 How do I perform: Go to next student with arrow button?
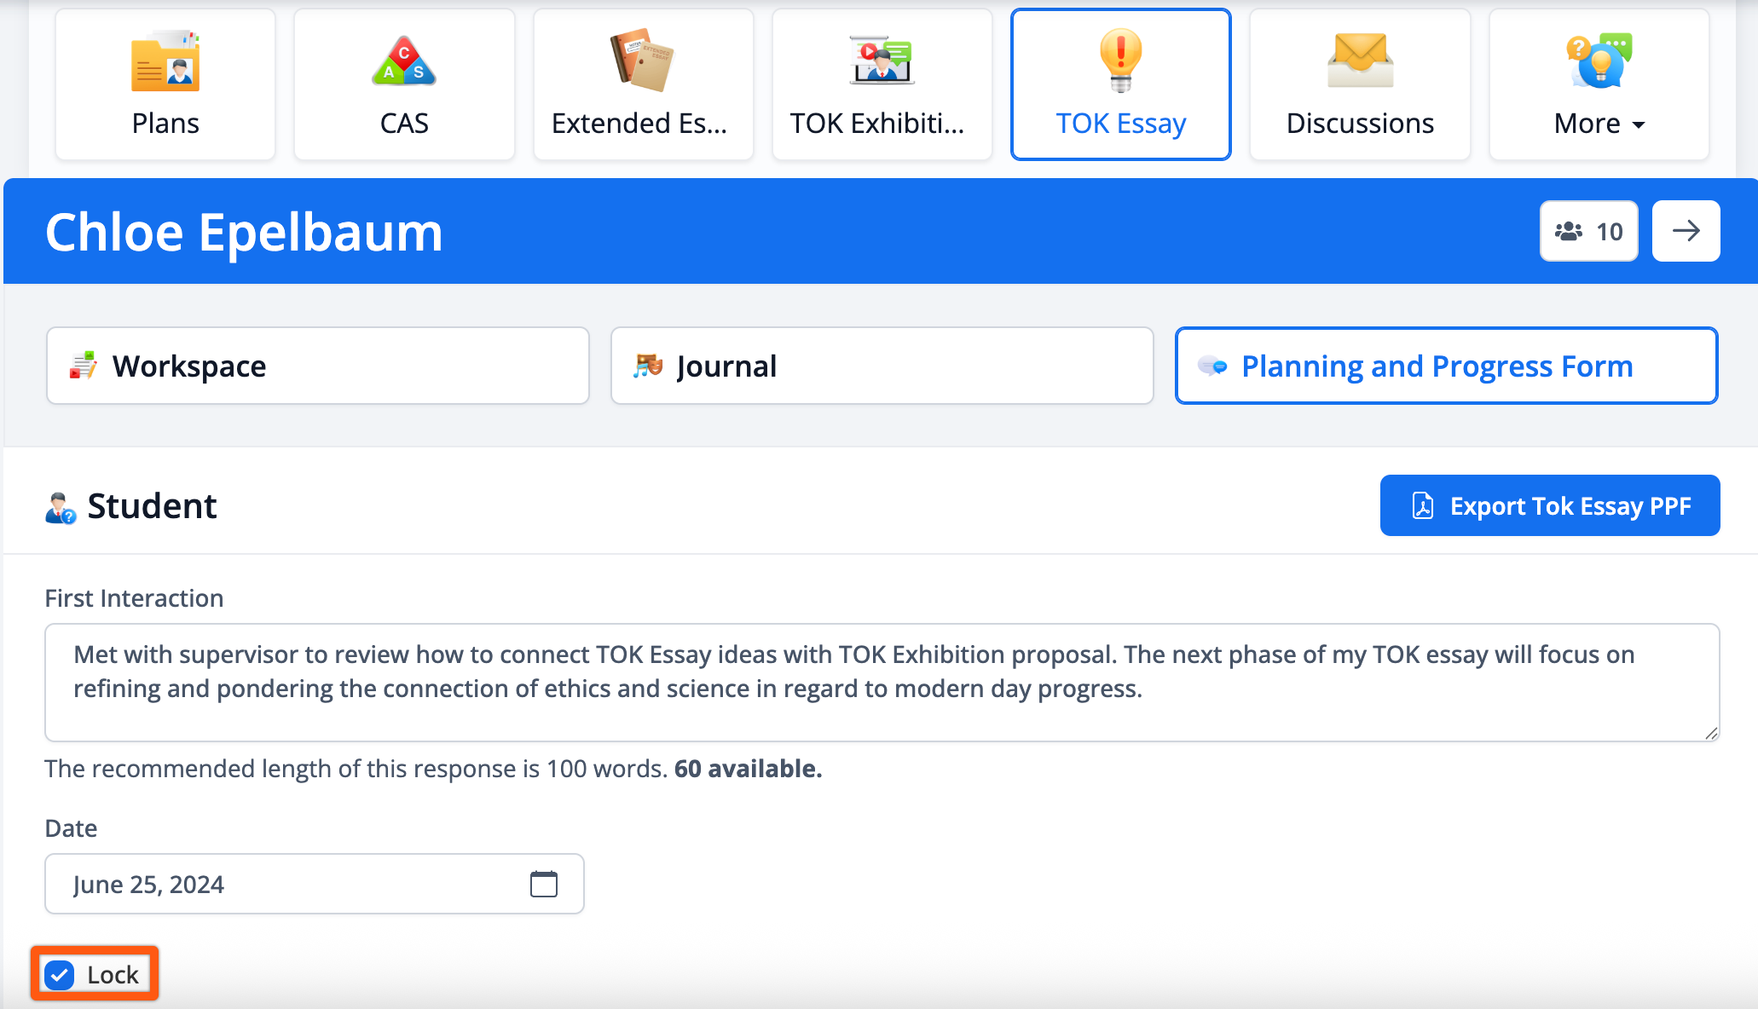1686,231
